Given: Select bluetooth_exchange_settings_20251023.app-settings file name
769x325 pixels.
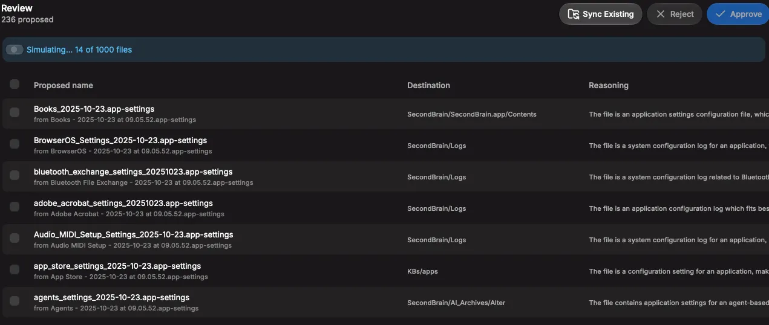Looking at the screenshot, I should click(133, 172).
